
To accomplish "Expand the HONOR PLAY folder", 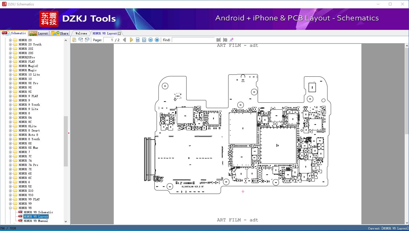I will [10, 62].
